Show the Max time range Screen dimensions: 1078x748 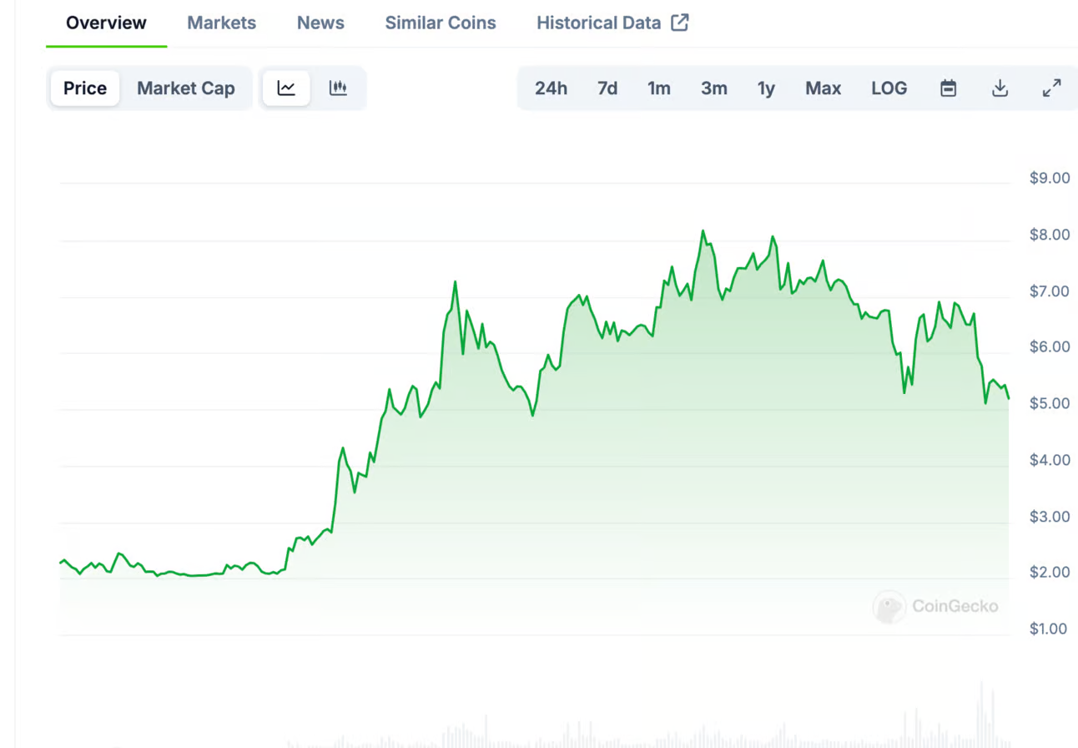pos(823,88)
